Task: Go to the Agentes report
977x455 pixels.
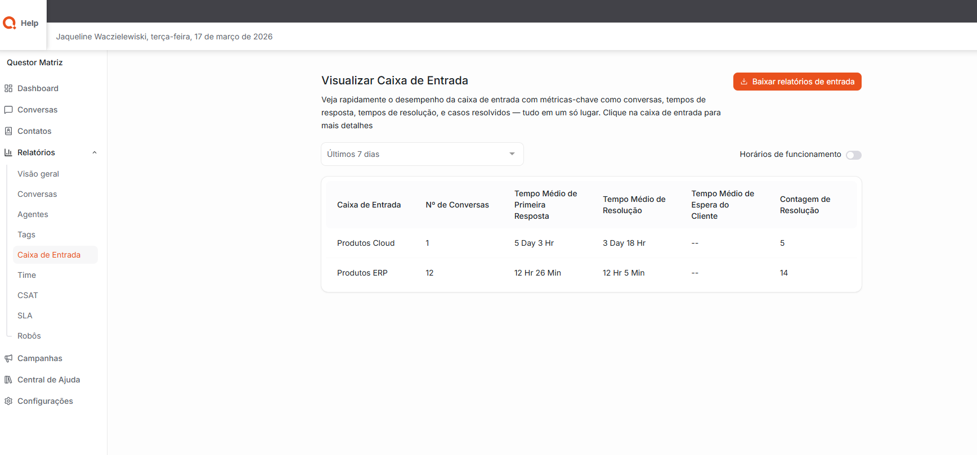Action: (x=33, y=214)
